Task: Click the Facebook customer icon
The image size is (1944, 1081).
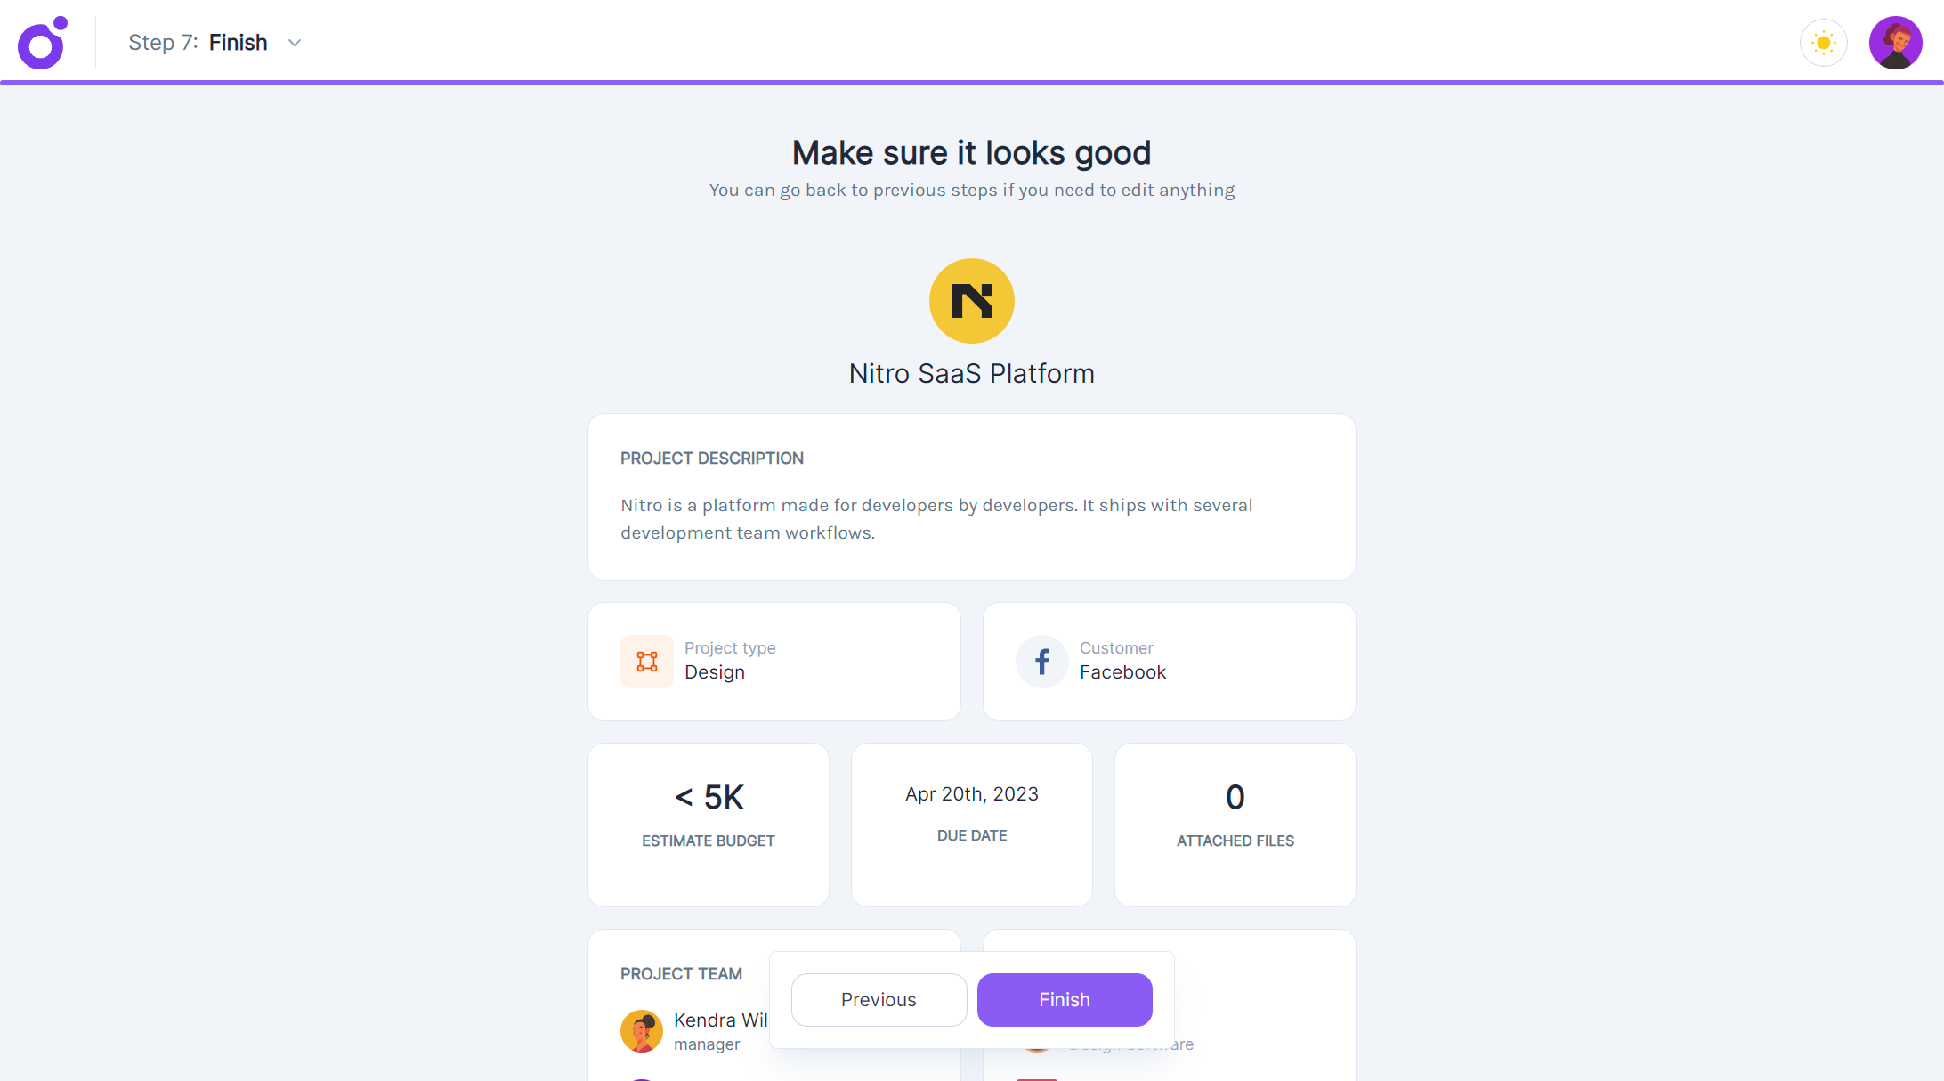Action: click(1041, 662)
